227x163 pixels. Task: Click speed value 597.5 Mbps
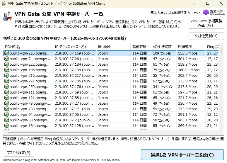point(188,92)
